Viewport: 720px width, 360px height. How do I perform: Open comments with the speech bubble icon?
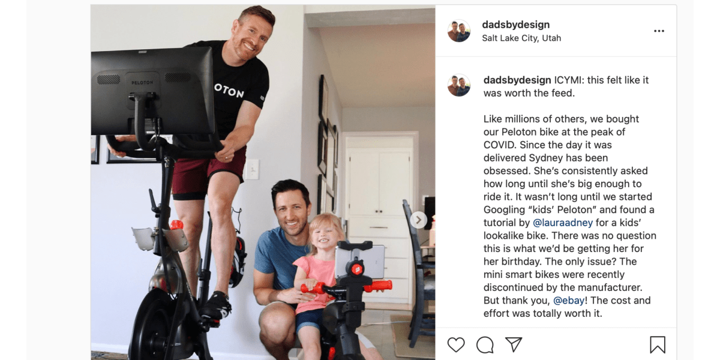[x=485, y=344]
